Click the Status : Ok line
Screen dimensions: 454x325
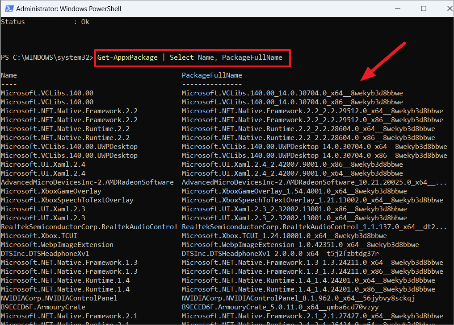[x=45, y=22]
